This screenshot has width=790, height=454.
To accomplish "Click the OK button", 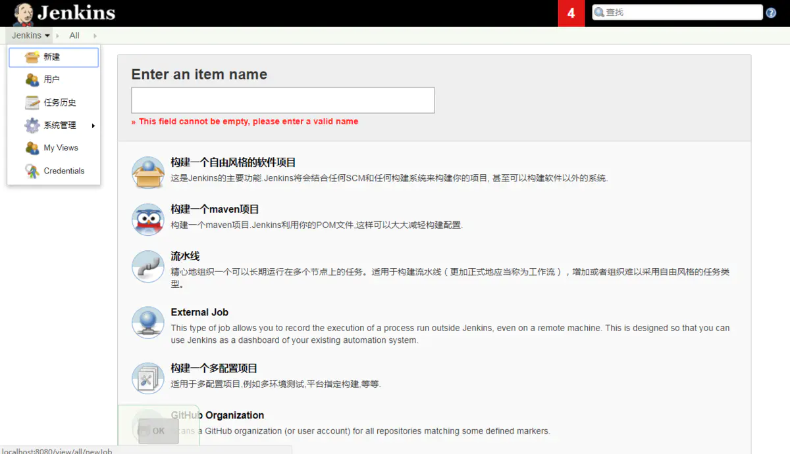I will point(159,431).
